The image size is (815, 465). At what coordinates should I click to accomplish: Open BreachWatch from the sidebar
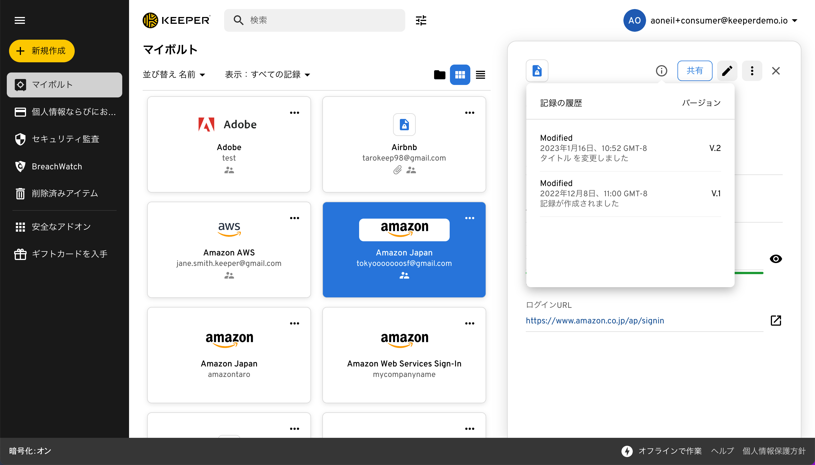(57, 167)
